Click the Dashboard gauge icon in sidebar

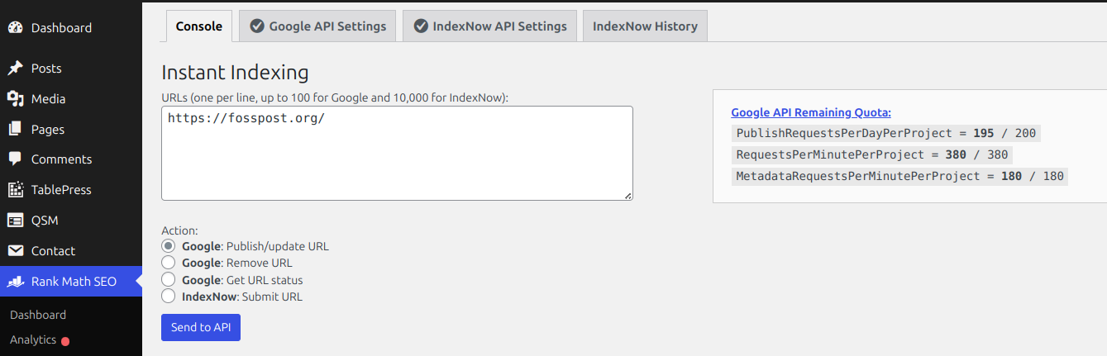(x=15, y=28)
